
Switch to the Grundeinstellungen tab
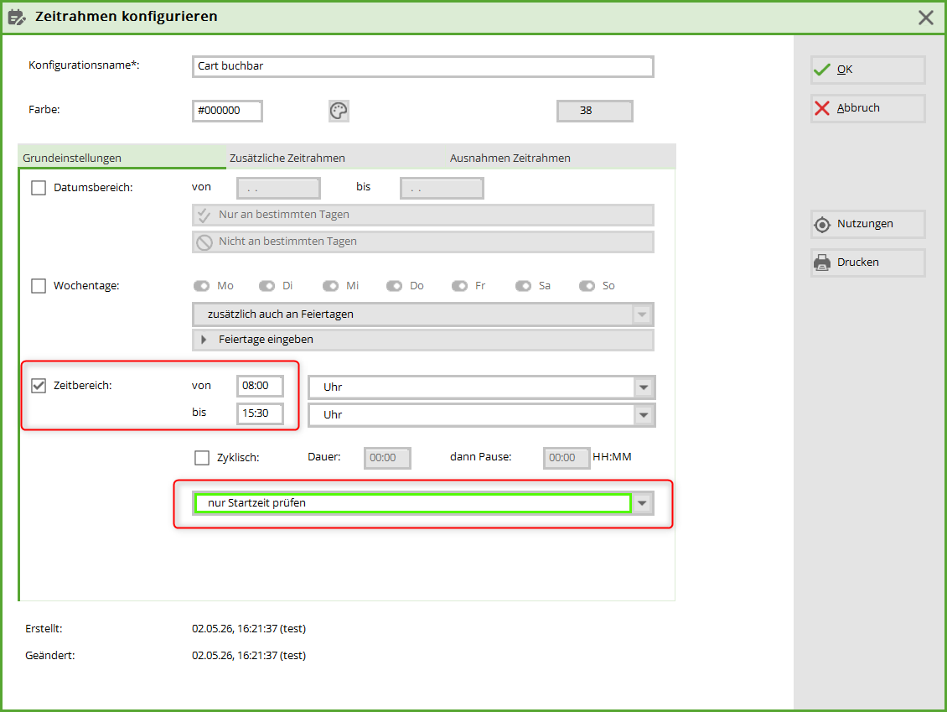122,158
